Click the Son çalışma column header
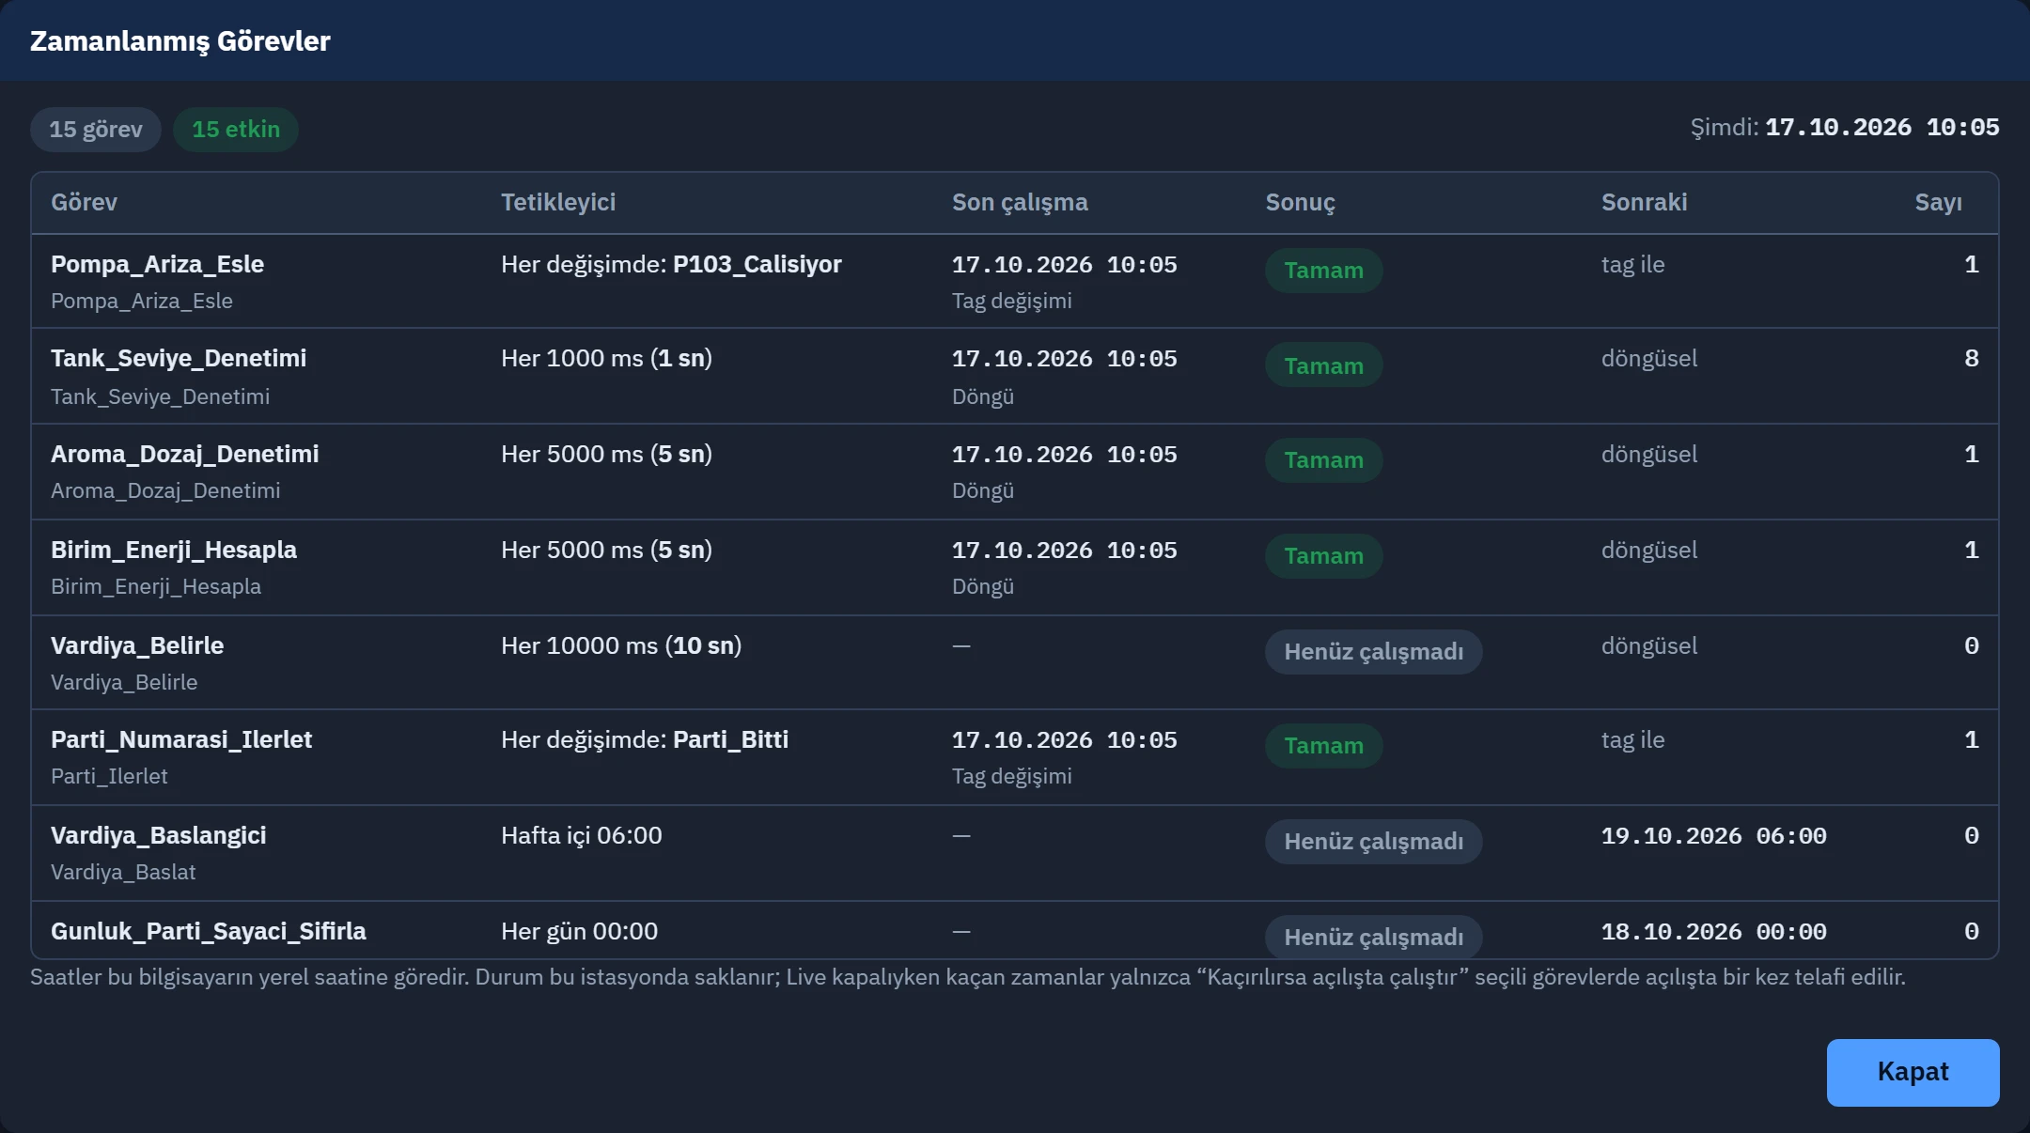2030x1133 pixels. coord(1020,202)
